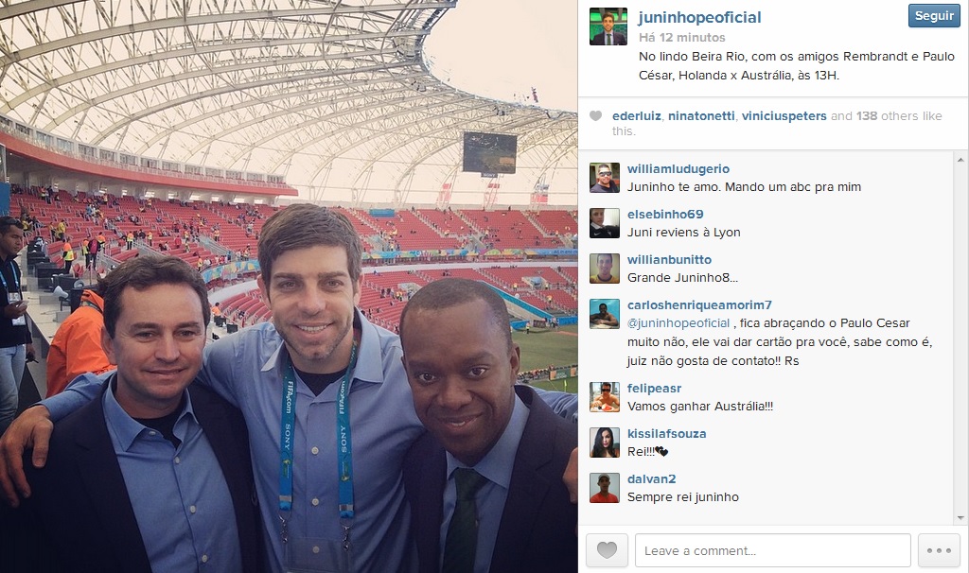Visit ninatonetti's profile from the likes list

click(701, 115)
